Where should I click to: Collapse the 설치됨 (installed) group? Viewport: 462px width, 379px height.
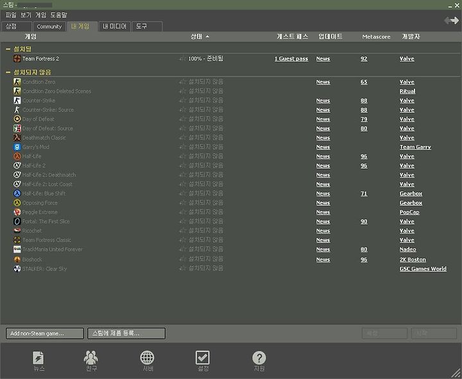coord(8,49)
